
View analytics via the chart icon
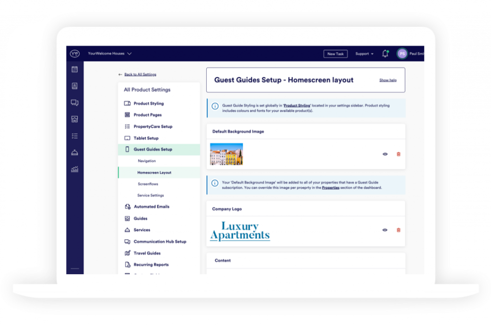74,168
